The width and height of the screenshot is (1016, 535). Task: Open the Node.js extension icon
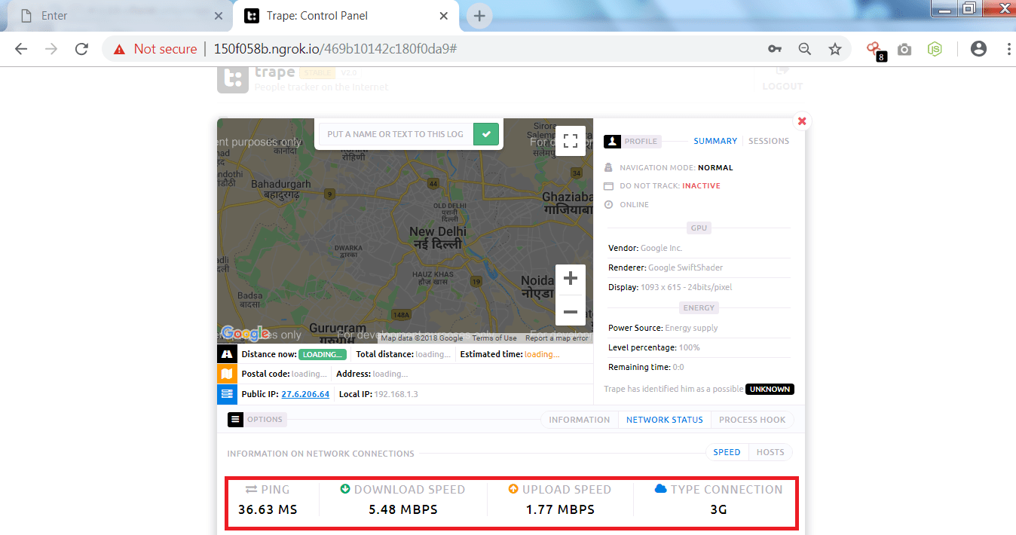tap(935, 49)
